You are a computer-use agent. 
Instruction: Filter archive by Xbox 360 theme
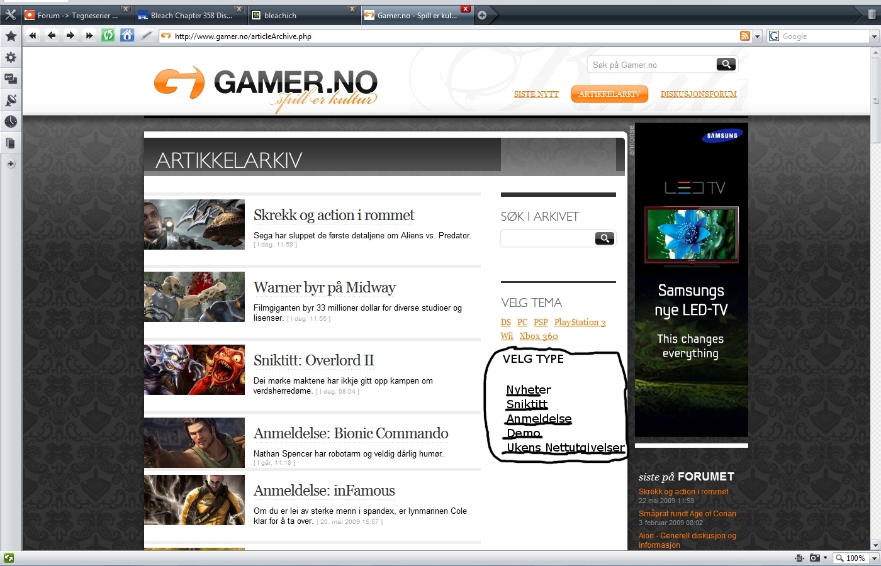[539, 336]
